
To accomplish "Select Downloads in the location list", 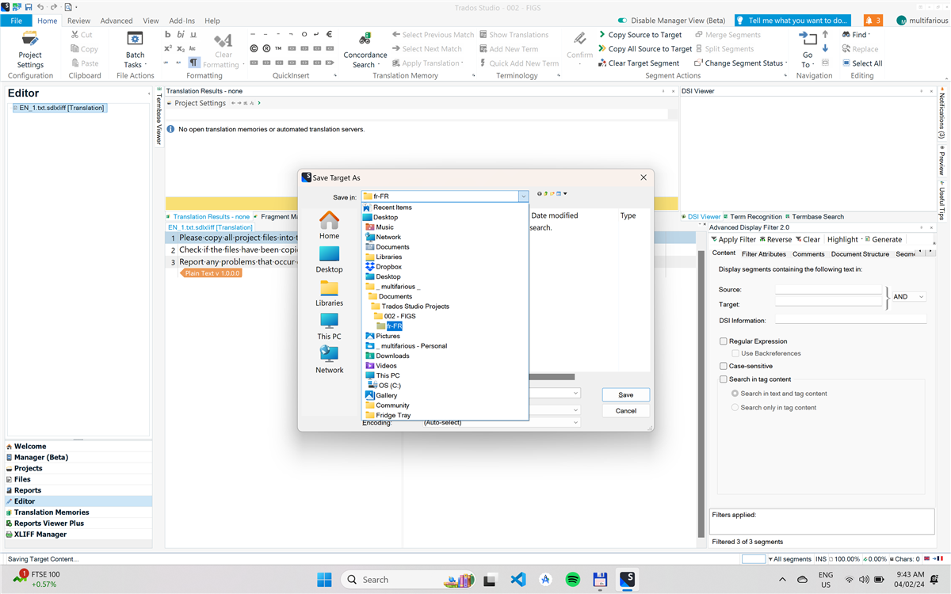I will [x=391, y=356].
